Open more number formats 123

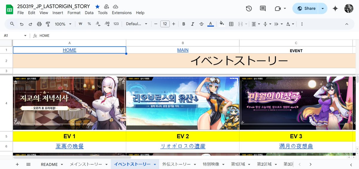point(116,24)
